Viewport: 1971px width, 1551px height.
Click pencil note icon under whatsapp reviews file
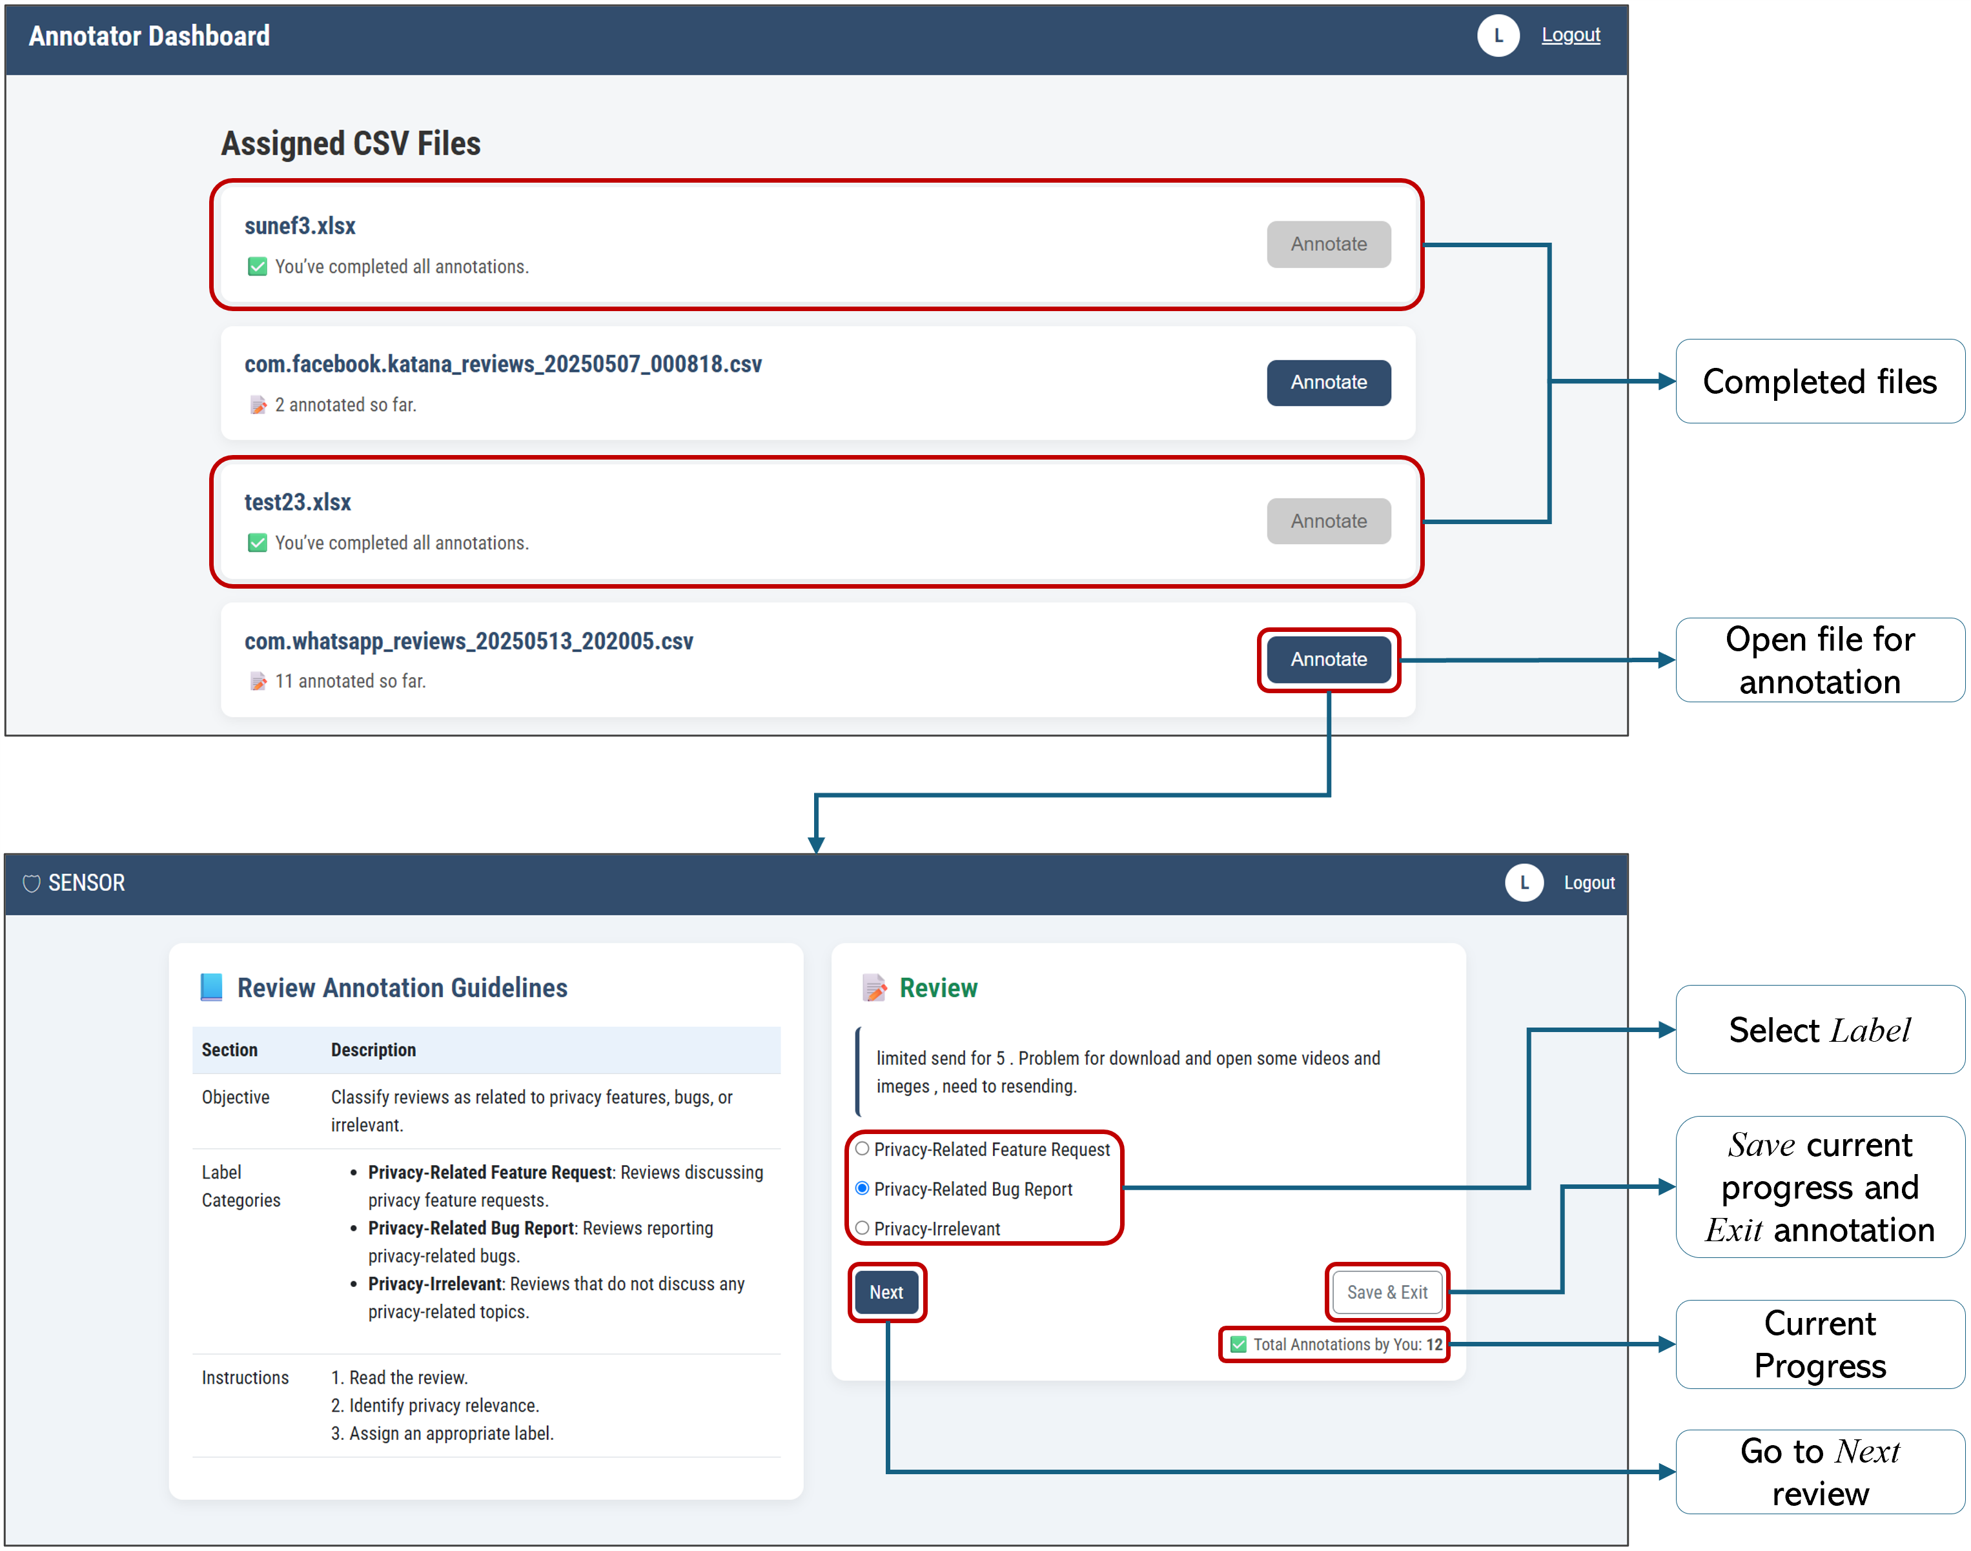258,680
